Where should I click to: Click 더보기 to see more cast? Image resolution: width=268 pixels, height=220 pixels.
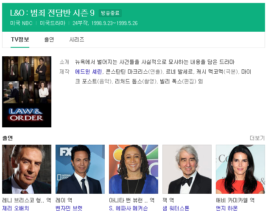pos(257,138)
